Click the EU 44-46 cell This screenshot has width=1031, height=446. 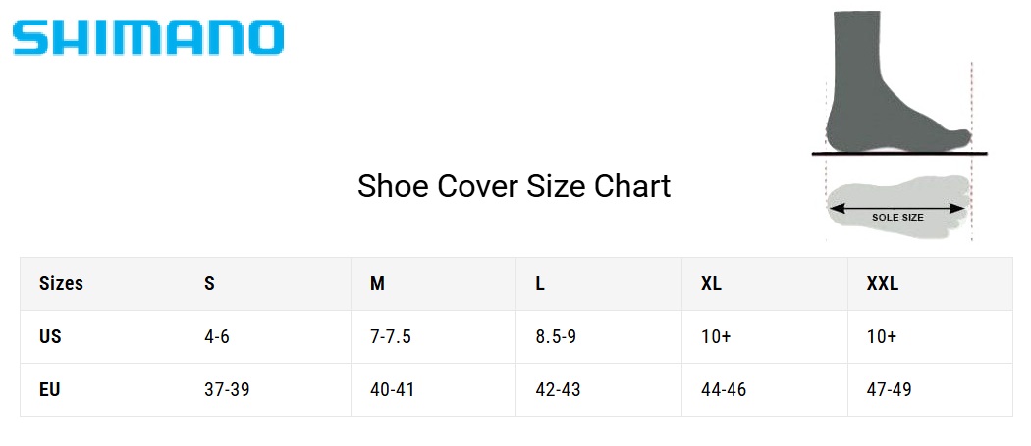click(723, 390)
